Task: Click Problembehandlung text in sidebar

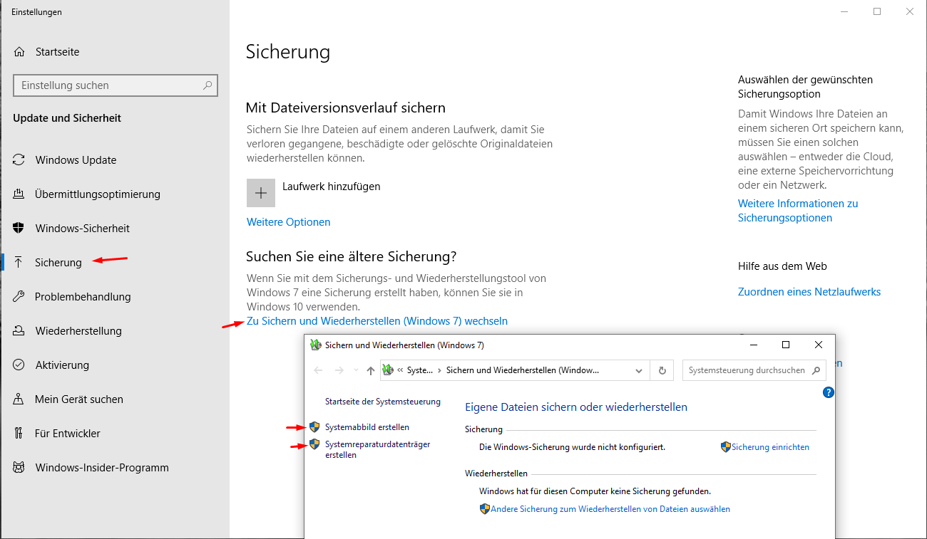Action: click(83, 297)
